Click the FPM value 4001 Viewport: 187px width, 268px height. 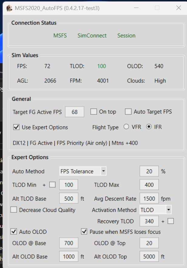(x=103, y=81)
